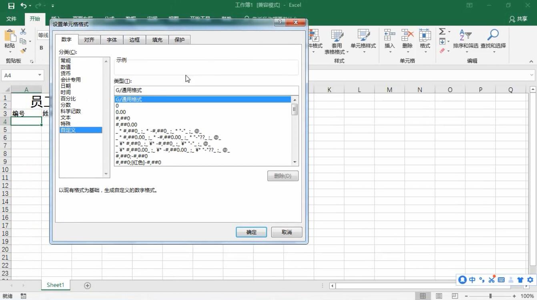Image resolution: width=537 pixels, height=300 pixels.
Task: Switch to the 对齐 tab in dialog
Action: coord(89,40)
